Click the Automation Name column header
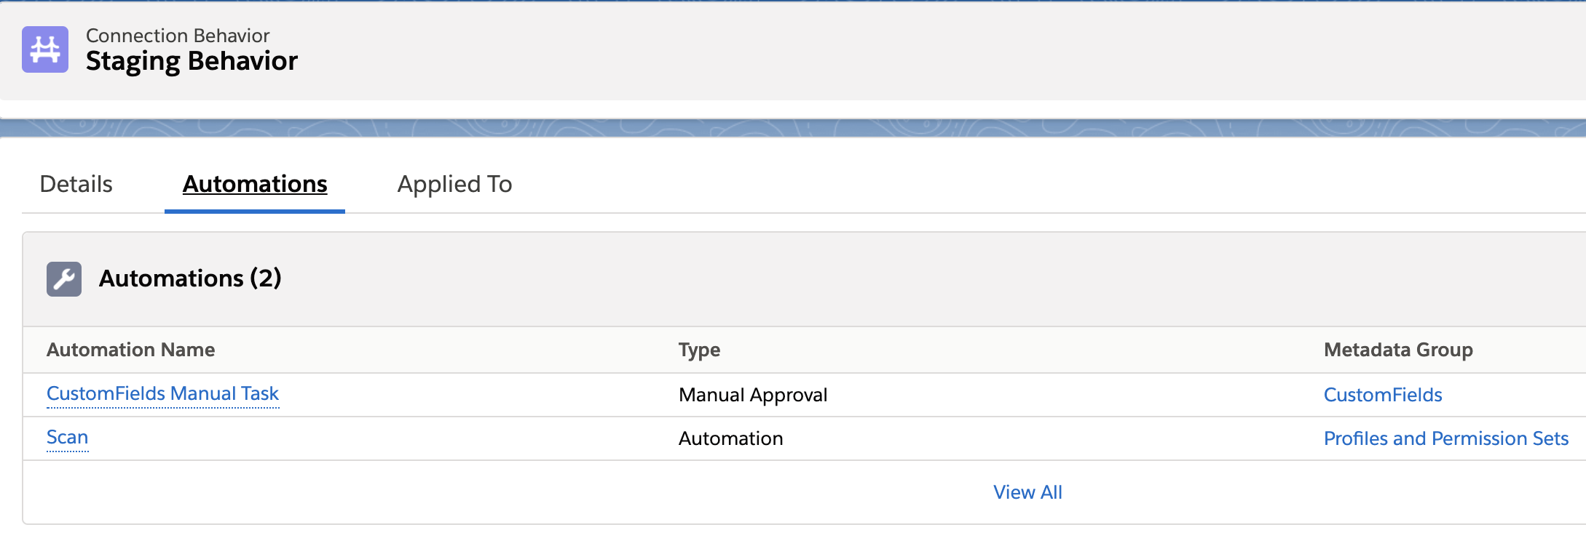1586x538 pixels. pyautogui.click(x=131, y=350)
